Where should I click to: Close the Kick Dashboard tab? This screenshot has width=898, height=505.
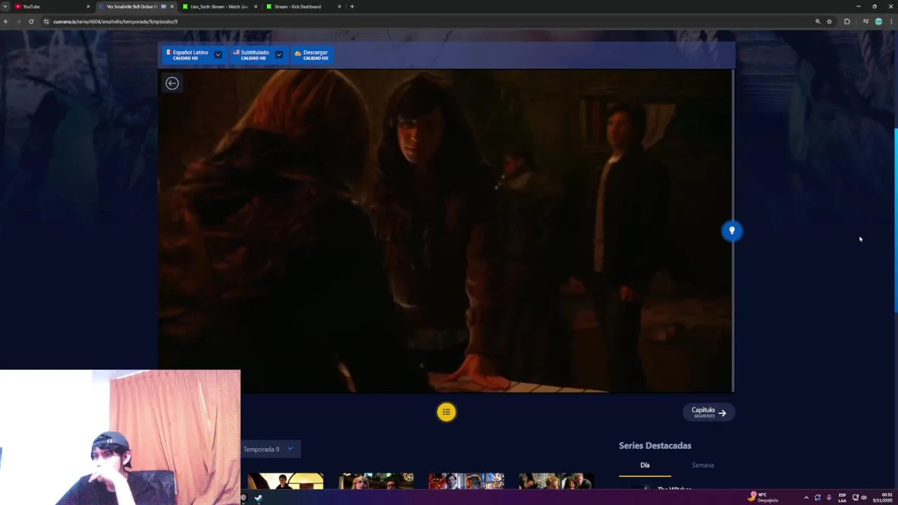point(340,6)
